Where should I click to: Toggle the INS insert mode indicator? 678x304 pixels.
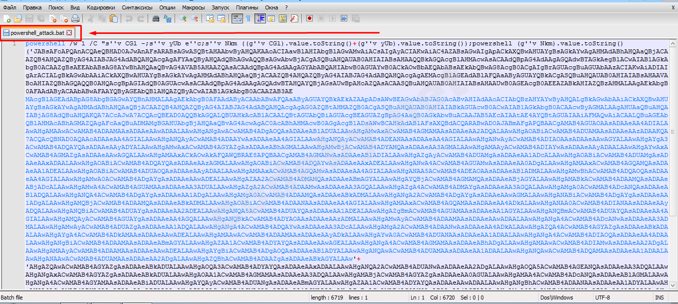coord(659,298)
